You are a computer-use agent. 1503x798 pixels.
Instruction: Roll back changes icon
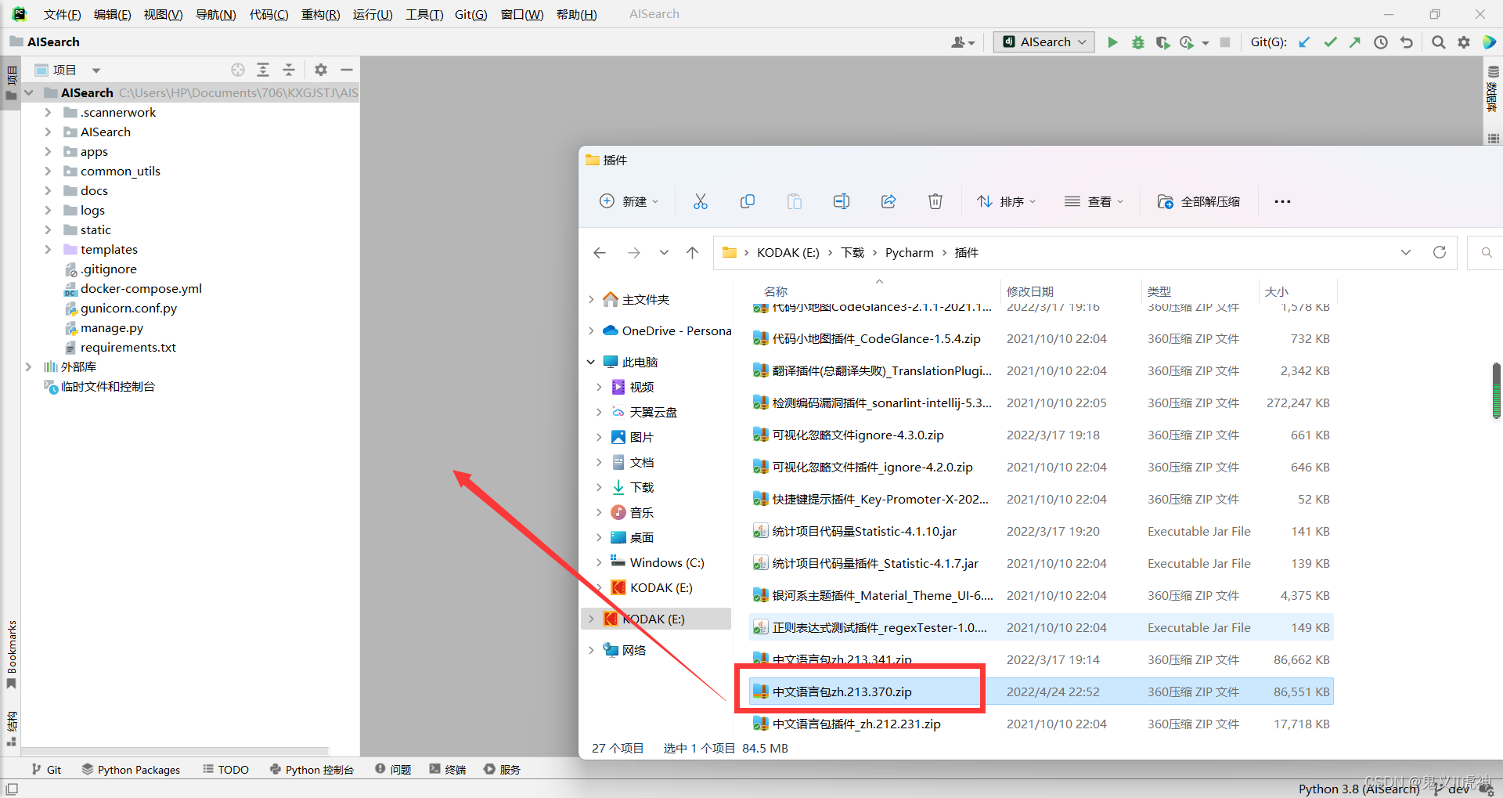point(1407,42)
